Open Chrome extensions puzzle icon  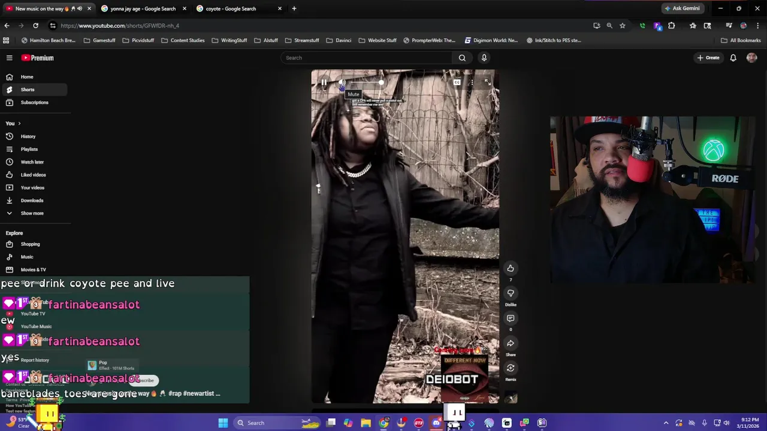pyautogui.click(x=671, y=26)
